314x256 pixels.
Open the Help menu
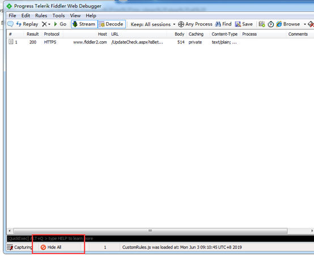(91, 16)
